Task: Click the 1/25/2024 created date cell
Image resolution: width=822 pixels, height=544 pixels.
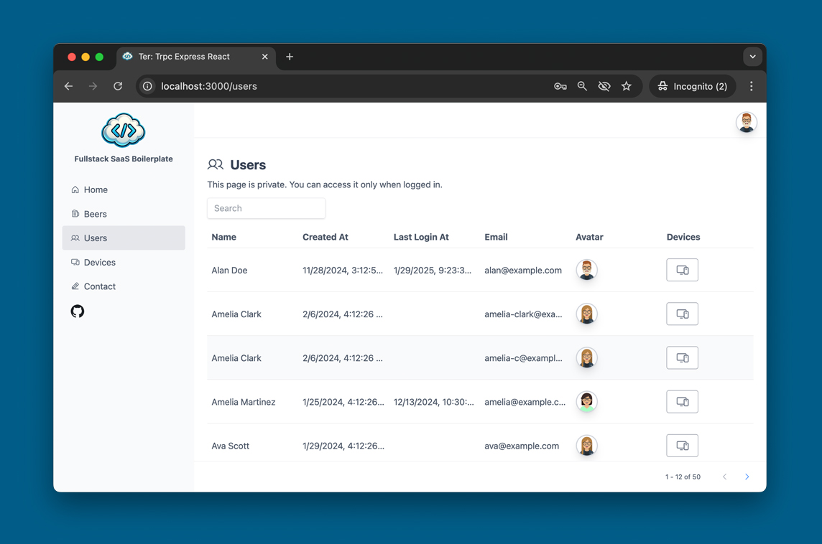Action: tap(343, 402)
